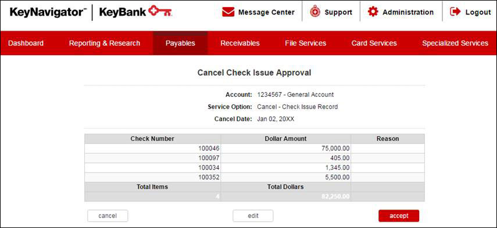Click the cancel button
Image resolution: width=497 pixels, height=228 pixels.
(108, 216)
